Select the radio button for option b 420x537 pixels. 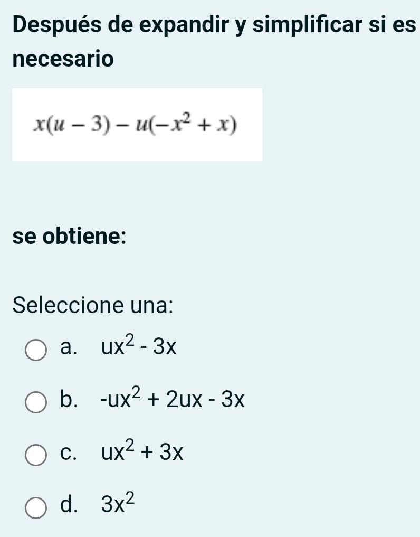[x=36, y=404]
